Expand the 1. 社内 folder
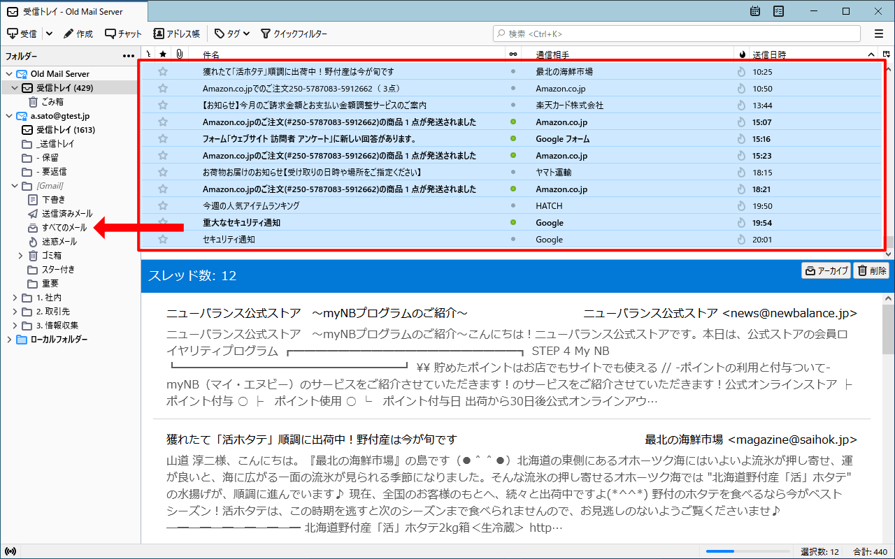Viewport: 895px width, 559px height. [15, 298]
